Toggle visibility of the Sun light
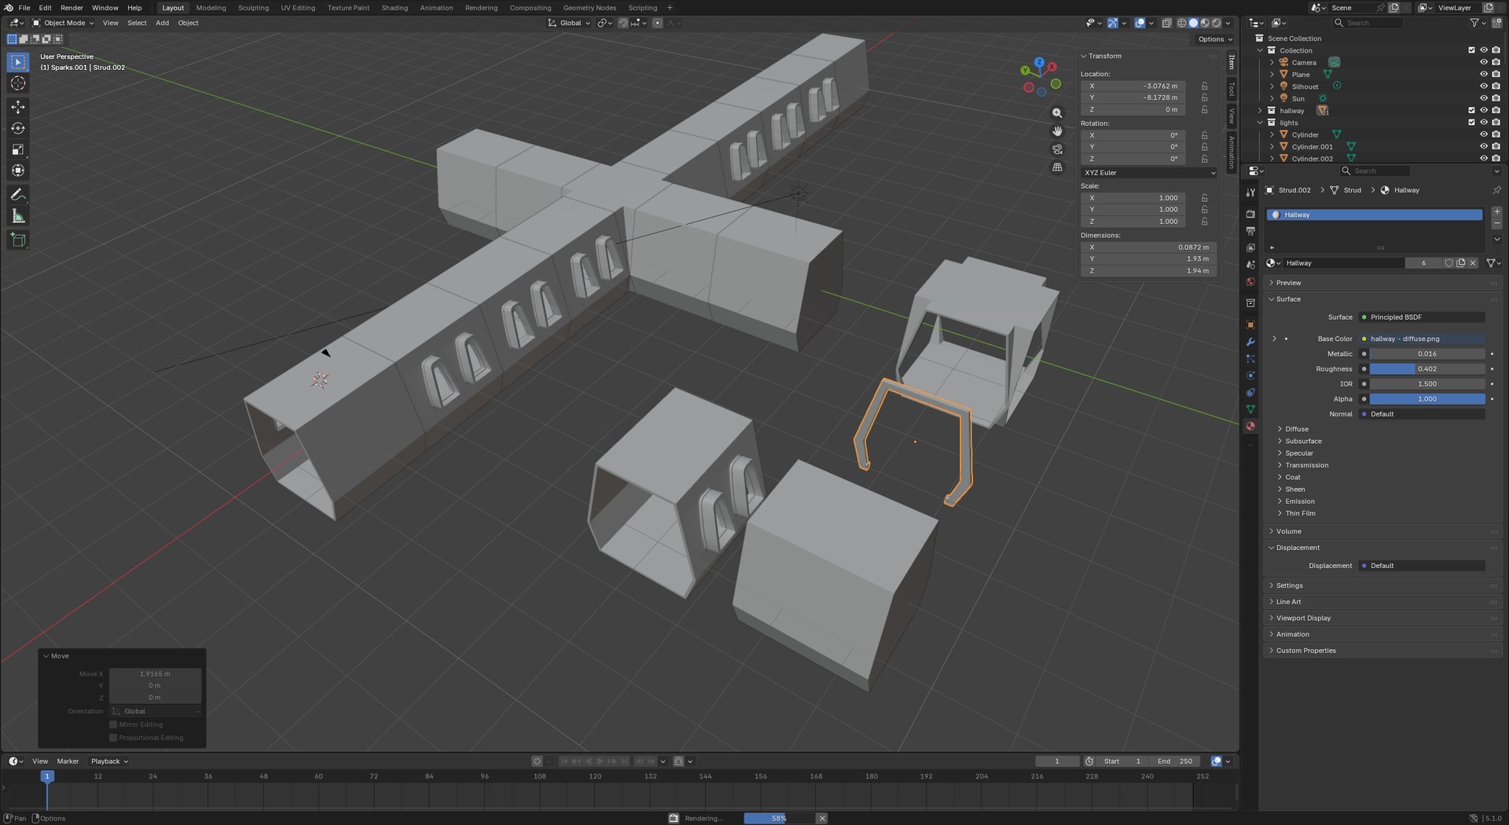 click(x=1483, y=98)
